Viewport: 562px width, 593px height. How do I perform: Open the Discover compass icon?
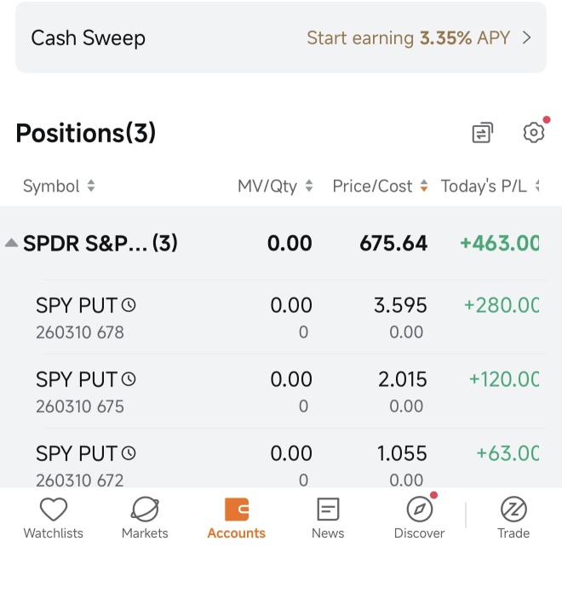coord(420,509)
